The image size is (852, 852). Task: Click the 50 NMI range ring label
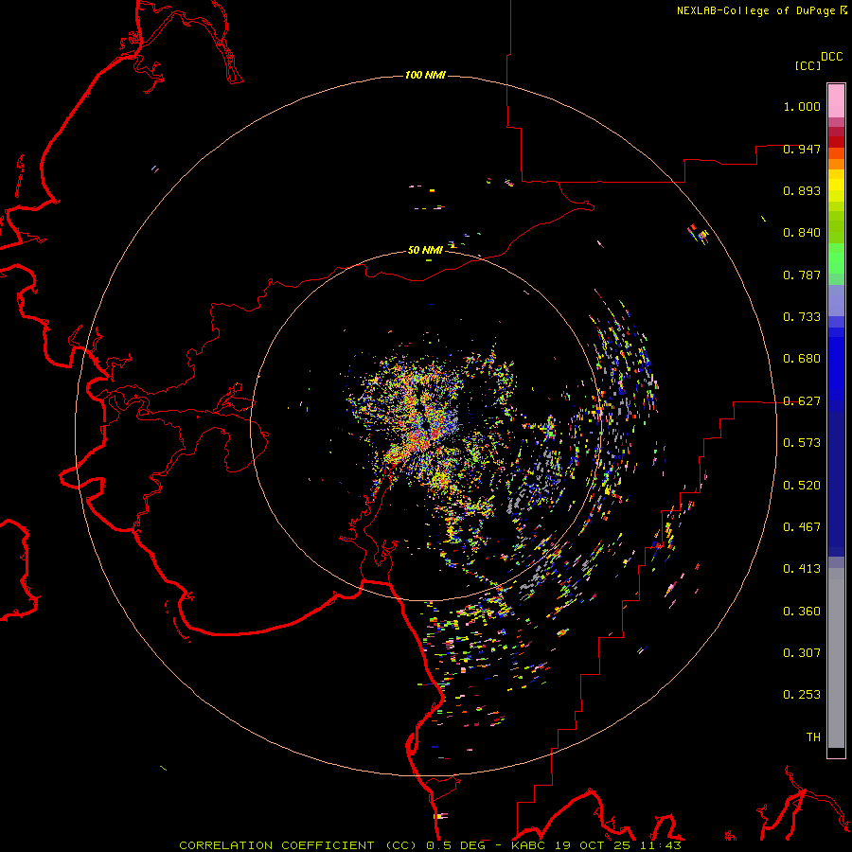coord(425,251)
